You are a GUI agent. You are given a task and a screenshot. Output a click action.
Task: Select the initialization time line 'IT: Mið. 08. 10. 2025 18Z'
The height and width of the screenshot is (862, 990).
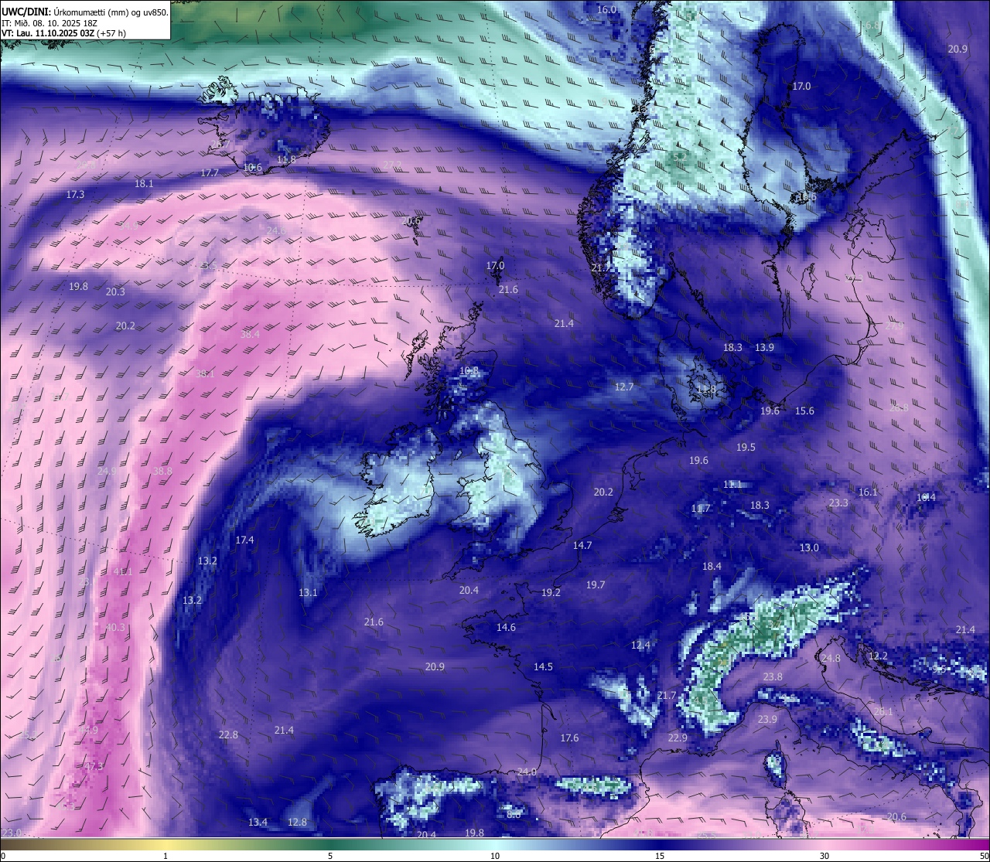click(50, 23)
